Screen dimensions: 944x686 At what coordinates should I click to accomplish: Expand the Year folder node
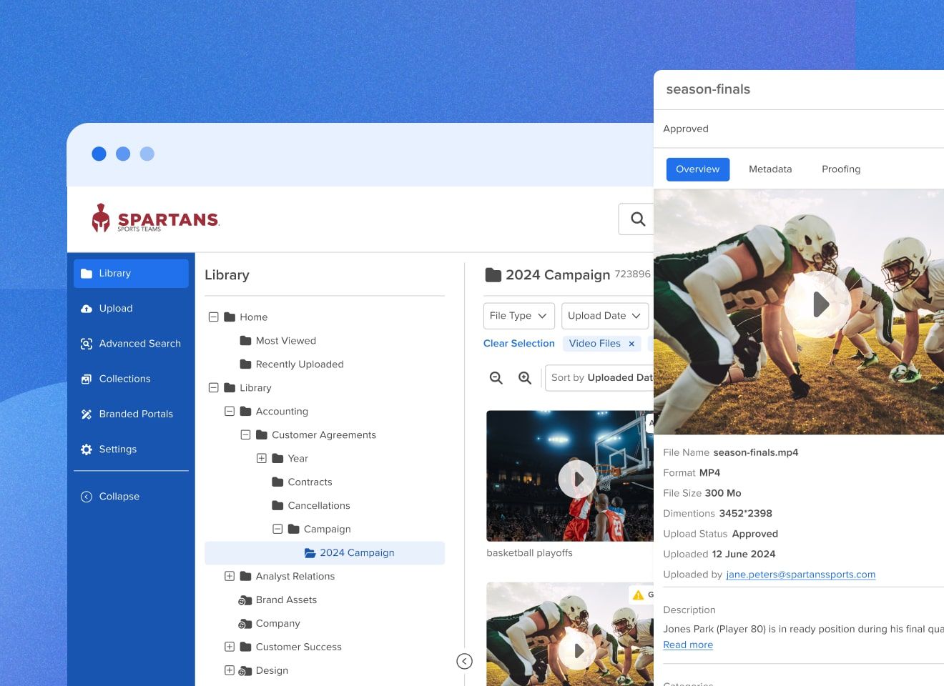(x=262, y=458)
